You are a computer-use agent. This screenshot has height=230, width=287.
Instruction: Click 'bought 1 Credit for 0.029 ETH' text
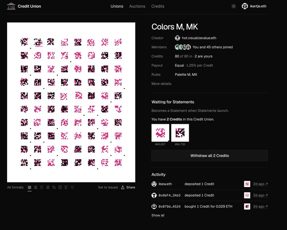click(x=208, y=206)
